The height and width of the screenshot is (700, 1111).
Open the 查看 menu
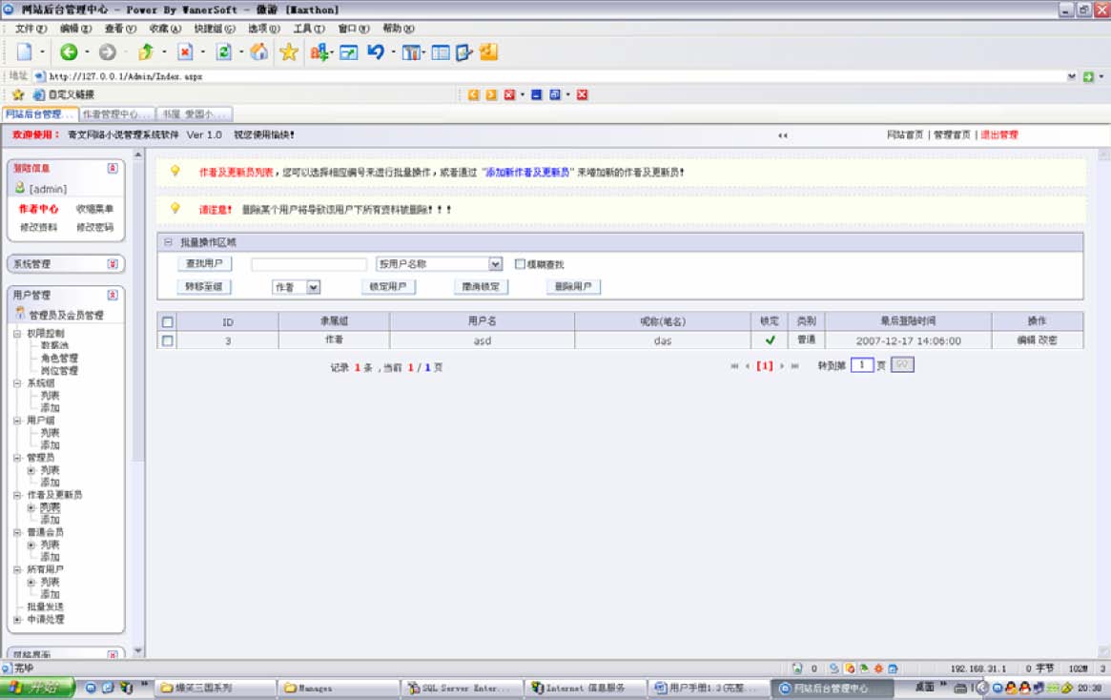pyautogui.click(x=120, y=29)
